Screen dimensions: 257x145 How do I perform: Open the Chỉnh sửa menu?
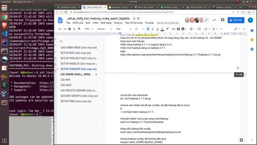(78, 23)
